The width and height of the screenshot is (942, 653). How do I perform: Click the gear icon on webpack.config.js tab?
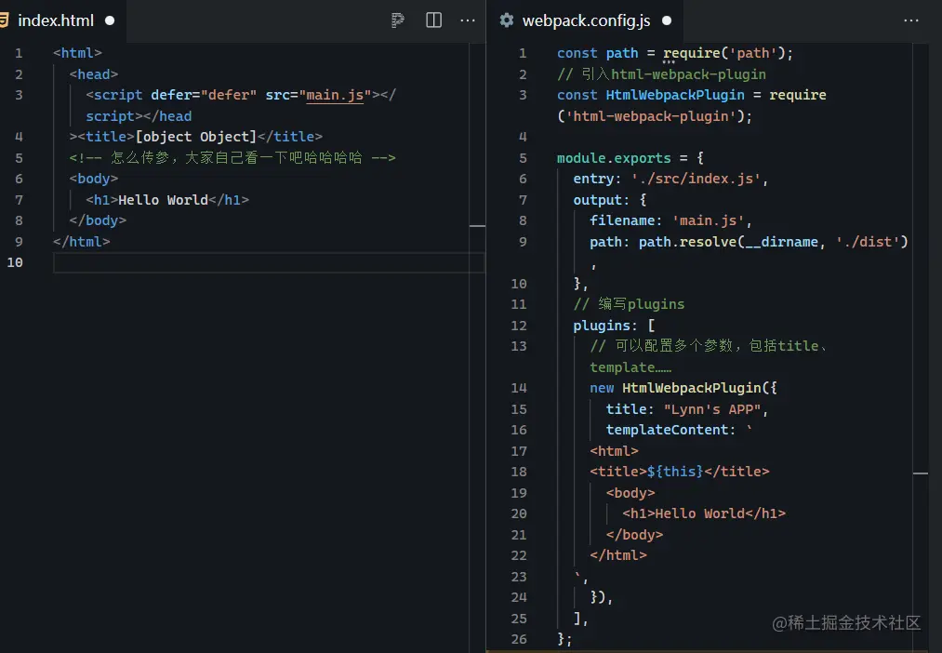click(507, 20)
